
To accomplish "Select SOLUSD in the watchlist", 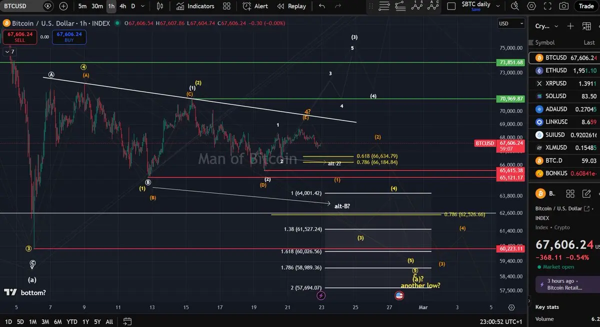I will [566, 96].
